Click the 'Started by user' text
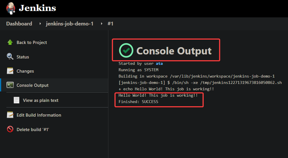Screen dimensions: 288x158 click(x=136, y=63)
